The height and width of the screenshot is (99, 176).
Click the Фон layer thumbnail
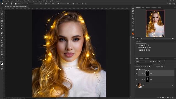click(x=140, y=86)
